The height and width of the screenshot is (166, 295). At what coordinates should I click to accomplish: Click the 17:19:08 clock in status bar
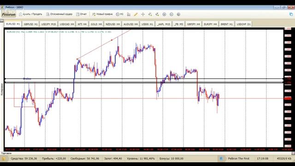pyautogui.click(x=262, y=159)
